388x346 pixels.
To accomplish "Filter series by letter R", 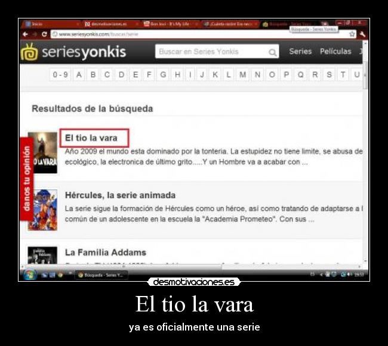I will [315, 74].
